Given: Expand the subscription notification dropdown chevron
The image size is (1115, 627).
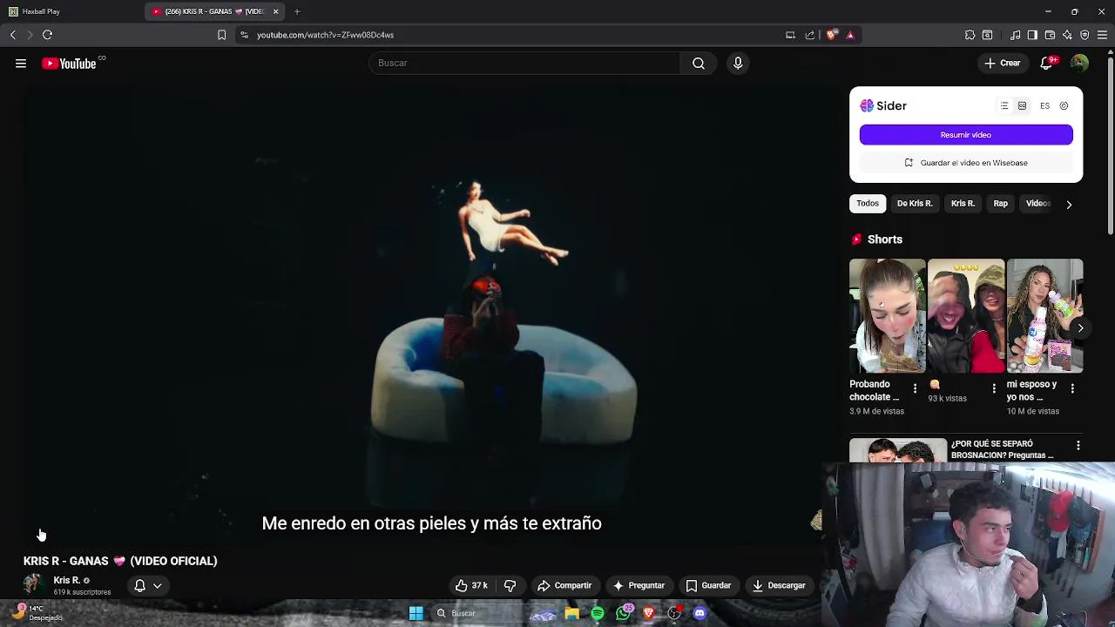Looking at the screenshot, I should [x=158, y=586].
